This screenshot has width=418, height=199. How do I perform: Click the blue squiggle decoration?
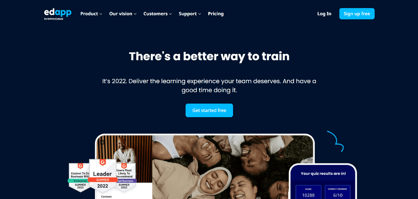[x=336, y=141]
